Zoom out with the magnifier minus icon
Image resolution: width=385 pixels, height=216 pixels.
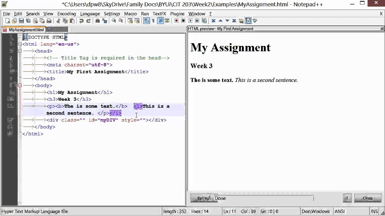point(121,21)
